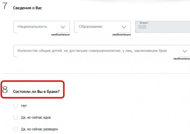Click the 'Состояли ли Вы в браке?' heading
Viewport: 190px width, 134px height.
36,92
